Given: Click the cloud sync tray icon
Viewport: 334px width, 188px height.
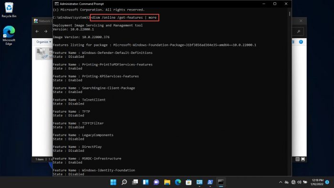Looking at the screenshot, I should (x=287, y=182).
